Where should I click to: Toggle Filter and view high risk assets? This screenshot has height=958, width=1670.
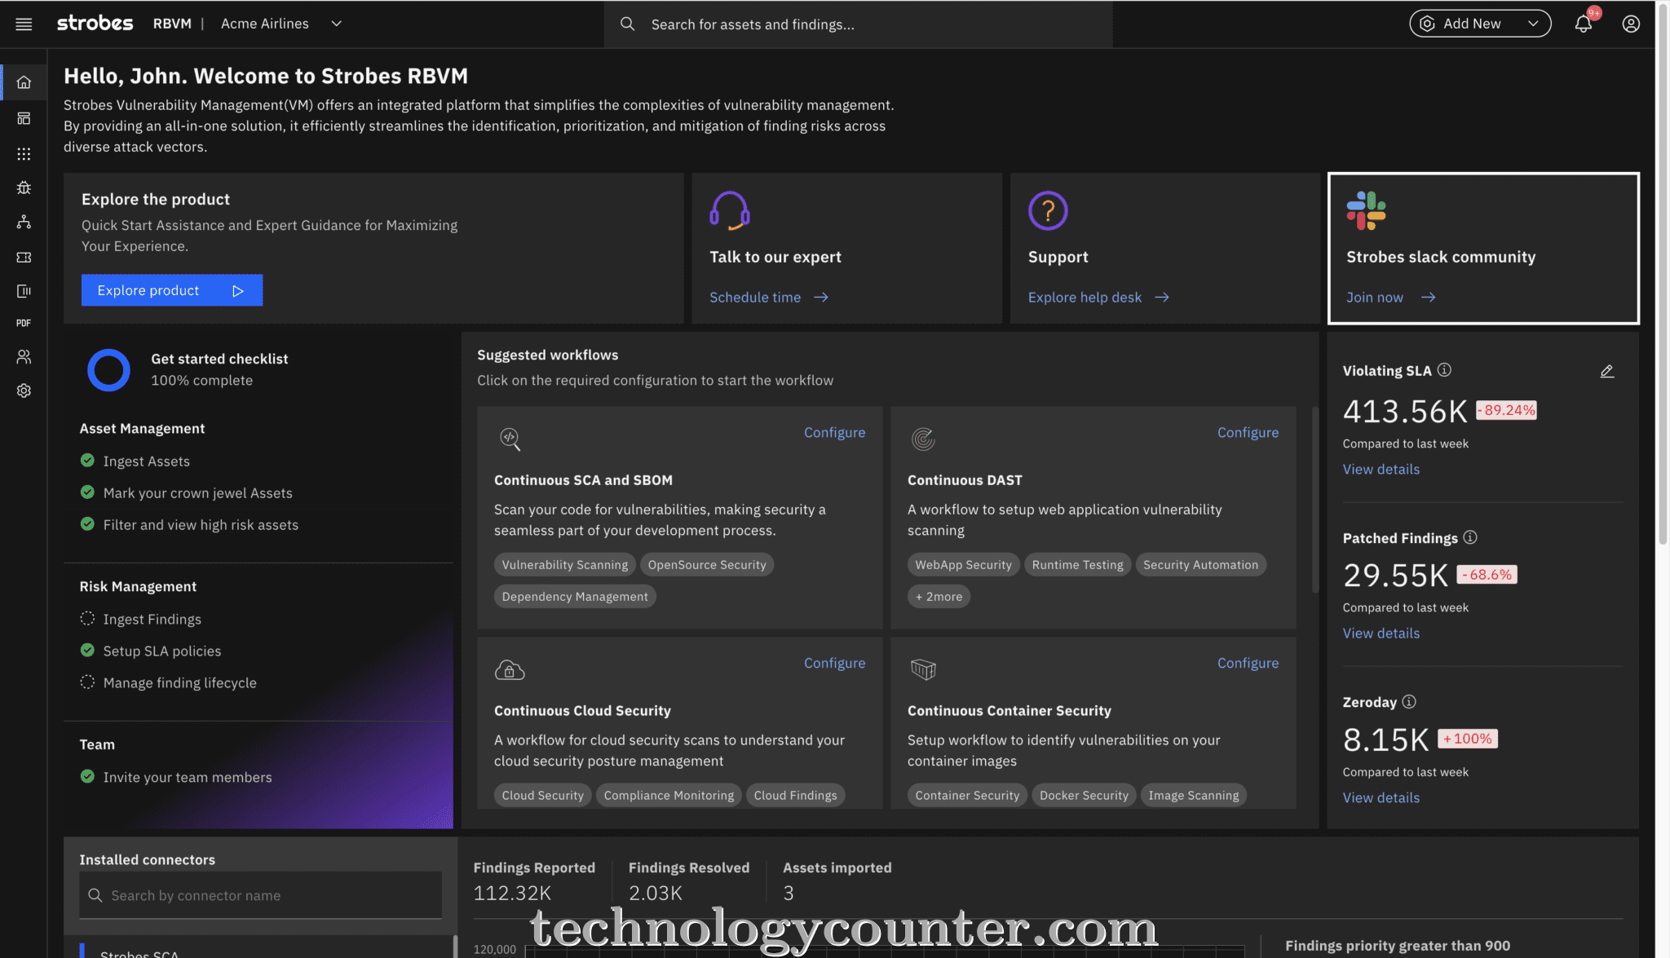coord(87,524)
